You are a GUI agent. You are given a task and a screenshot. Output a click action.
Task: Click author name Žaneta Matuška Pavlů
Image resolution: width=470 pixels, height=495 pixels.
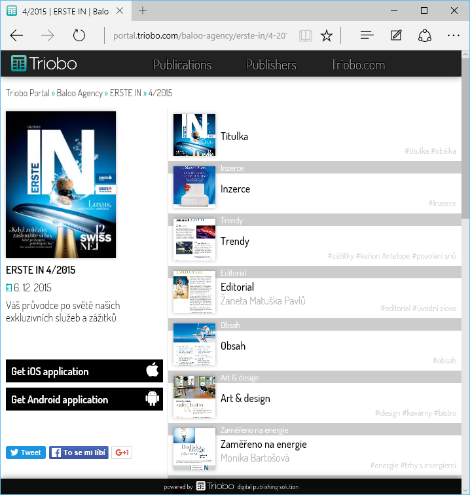pos(263,301)
